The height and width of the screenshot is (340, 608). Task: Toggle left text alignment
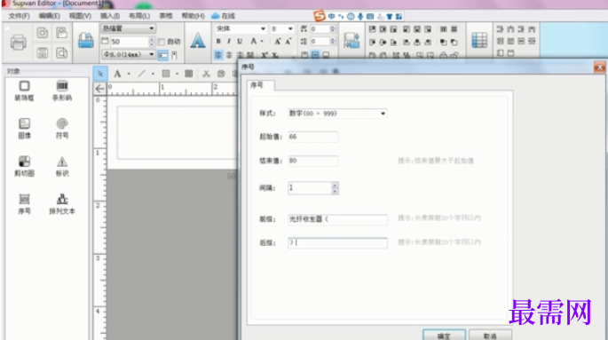(x=218, y=55)
